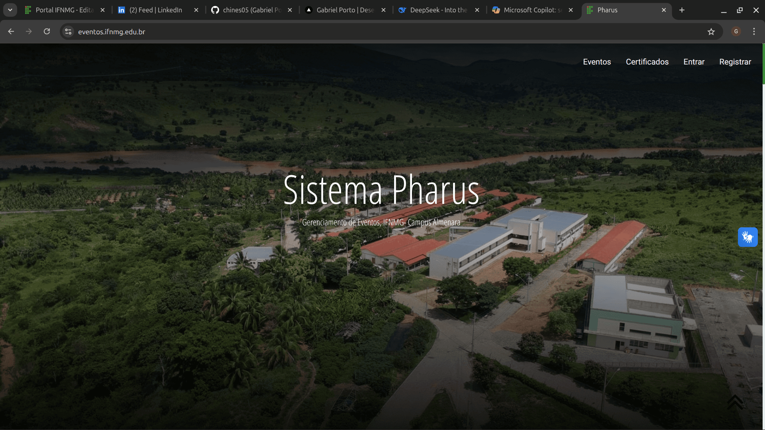The height and width of the screenshot is (430, 765).
Task: Reload the Pharus page
Action: [x=47, y=31]
